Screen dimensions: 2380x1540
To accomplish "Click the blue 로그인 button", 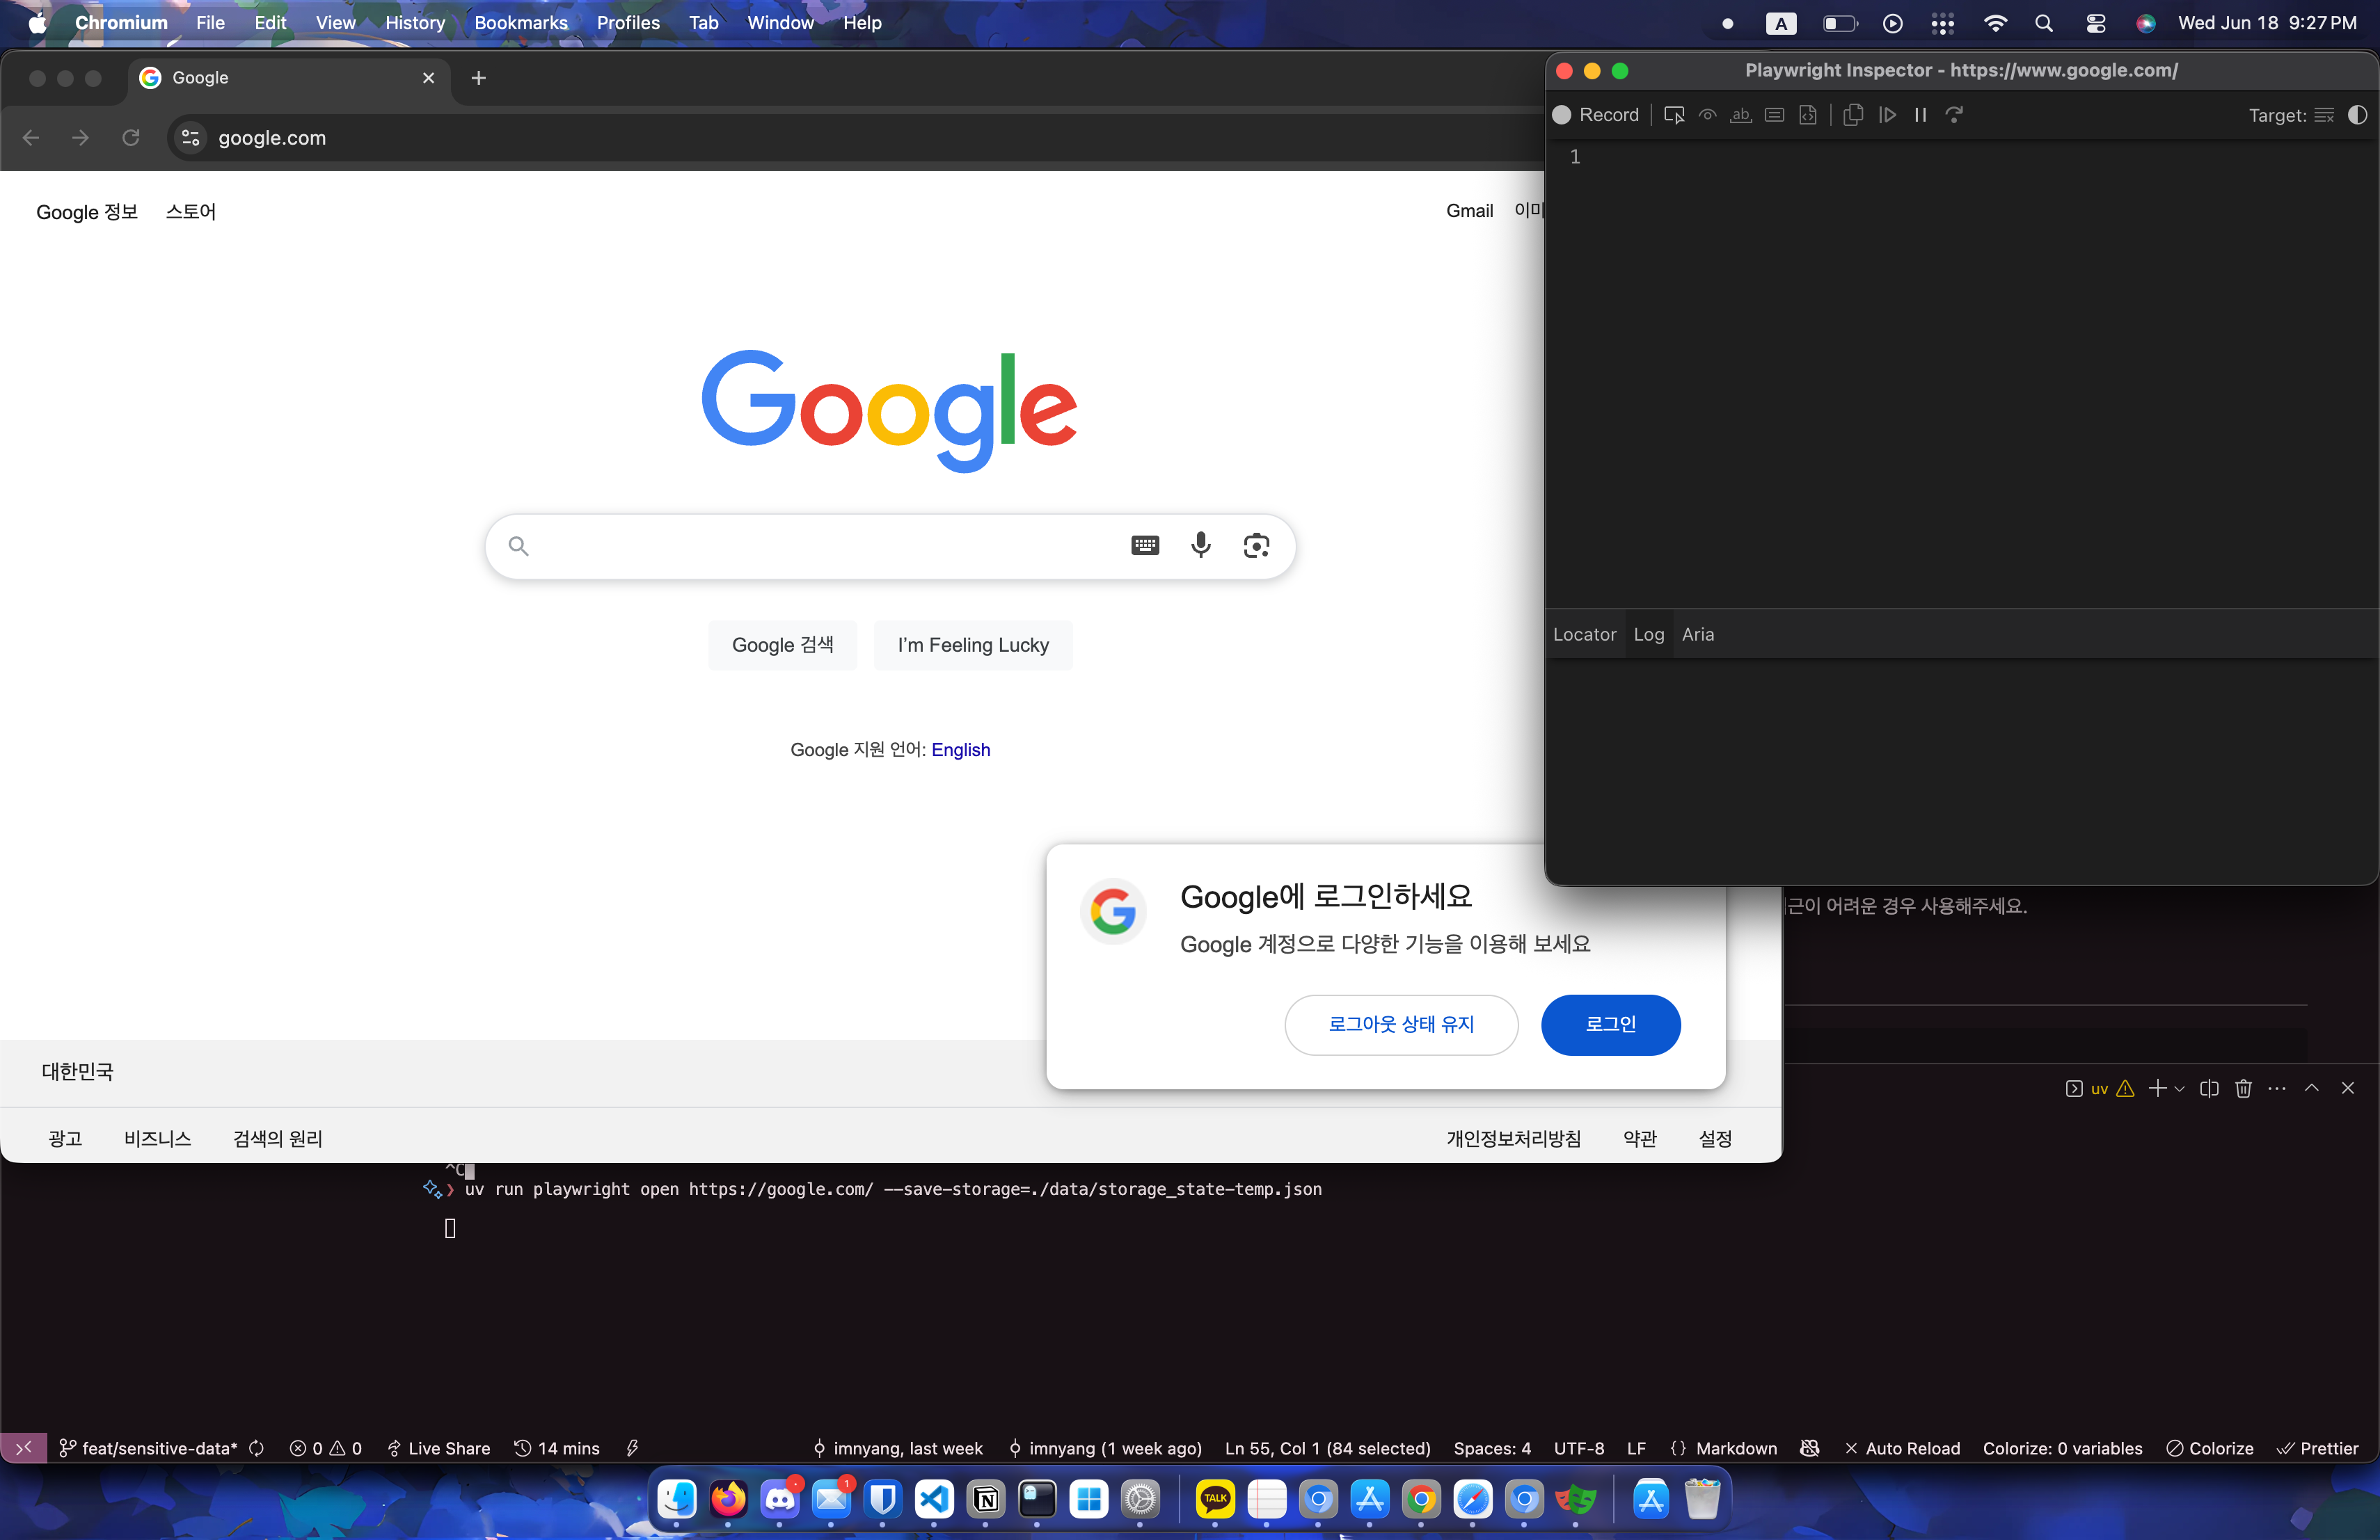I will click(1610, 1025).
